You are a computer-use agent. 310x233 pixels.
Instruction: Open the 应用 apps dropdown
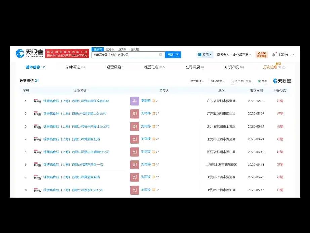205,55
